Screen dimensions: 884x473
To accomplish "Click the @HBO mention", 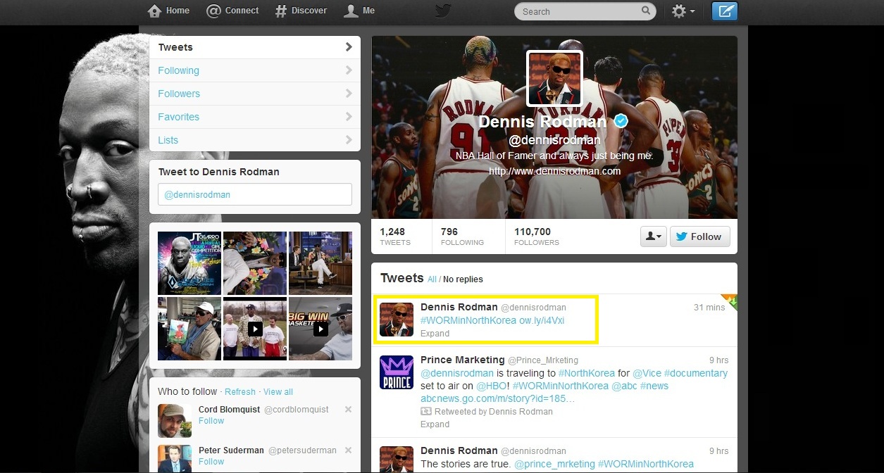I will click(x=493, y=386).
